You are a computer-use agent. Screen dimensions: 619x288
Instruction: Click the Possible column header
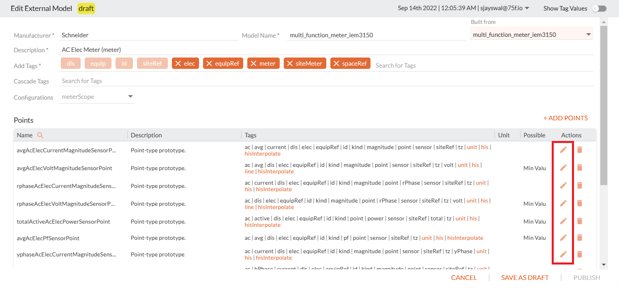tap(534, 135)
